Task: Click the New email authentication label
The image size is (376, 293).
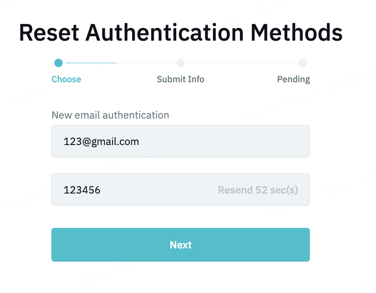Action: pos(110,115)
